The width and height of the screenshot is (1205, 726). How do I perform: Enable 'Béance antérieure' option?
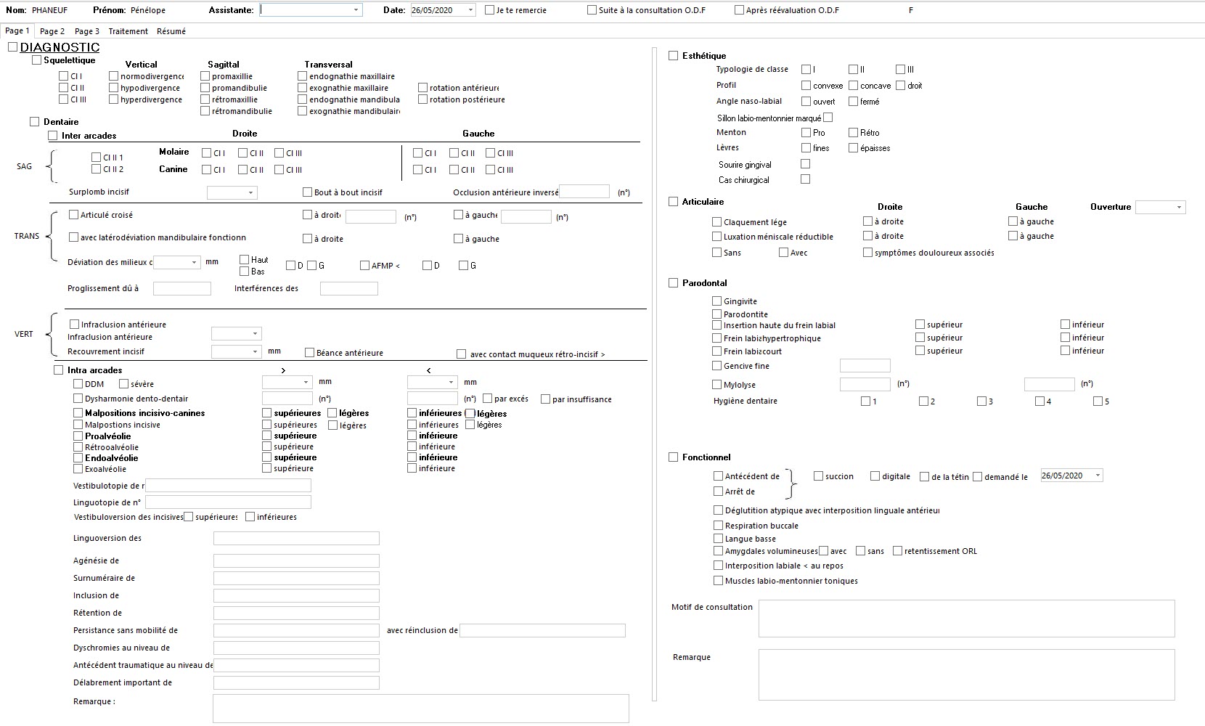point(309,352)
